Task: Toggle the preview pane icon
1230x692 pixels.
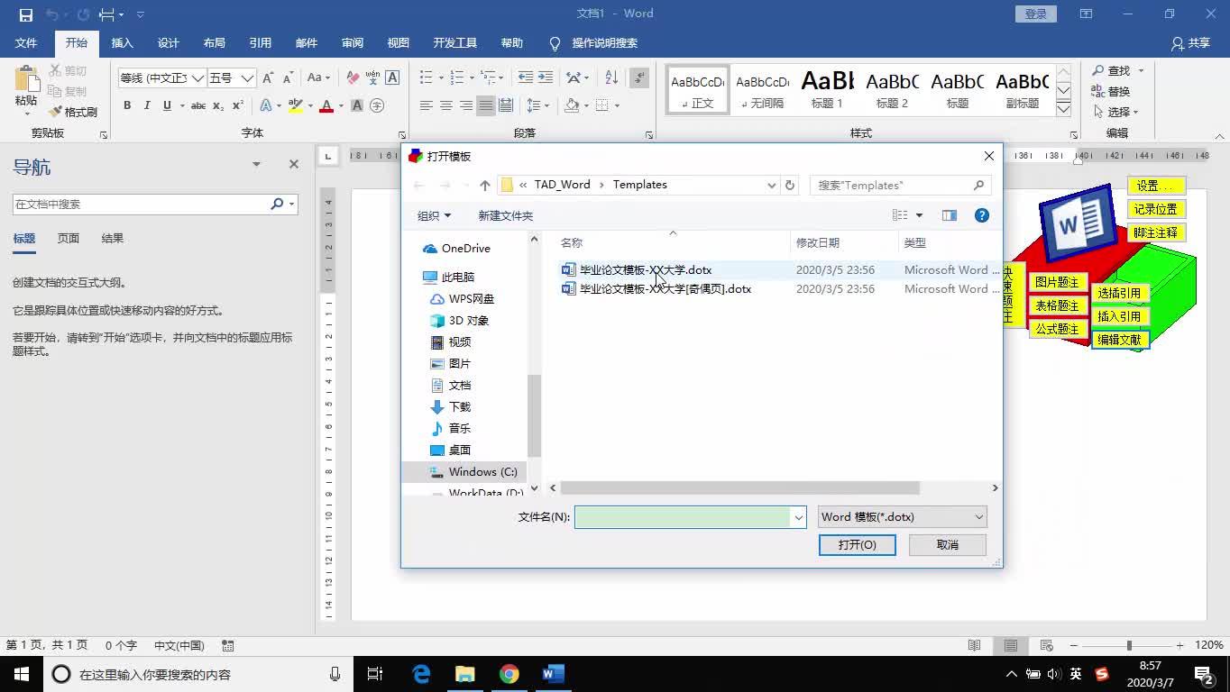Action: pos(949,215)
